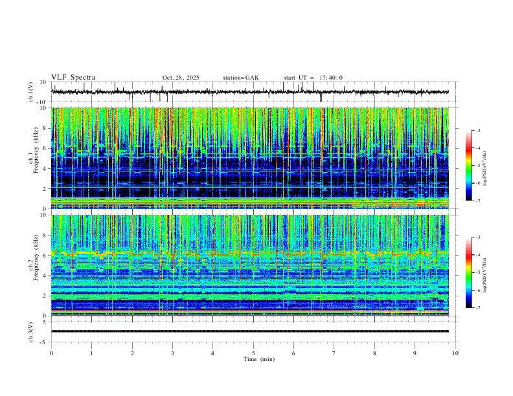Click the "ch.1(V)" waveform axis label
This screenshot has width=513, height=396.
click(31, 92)
